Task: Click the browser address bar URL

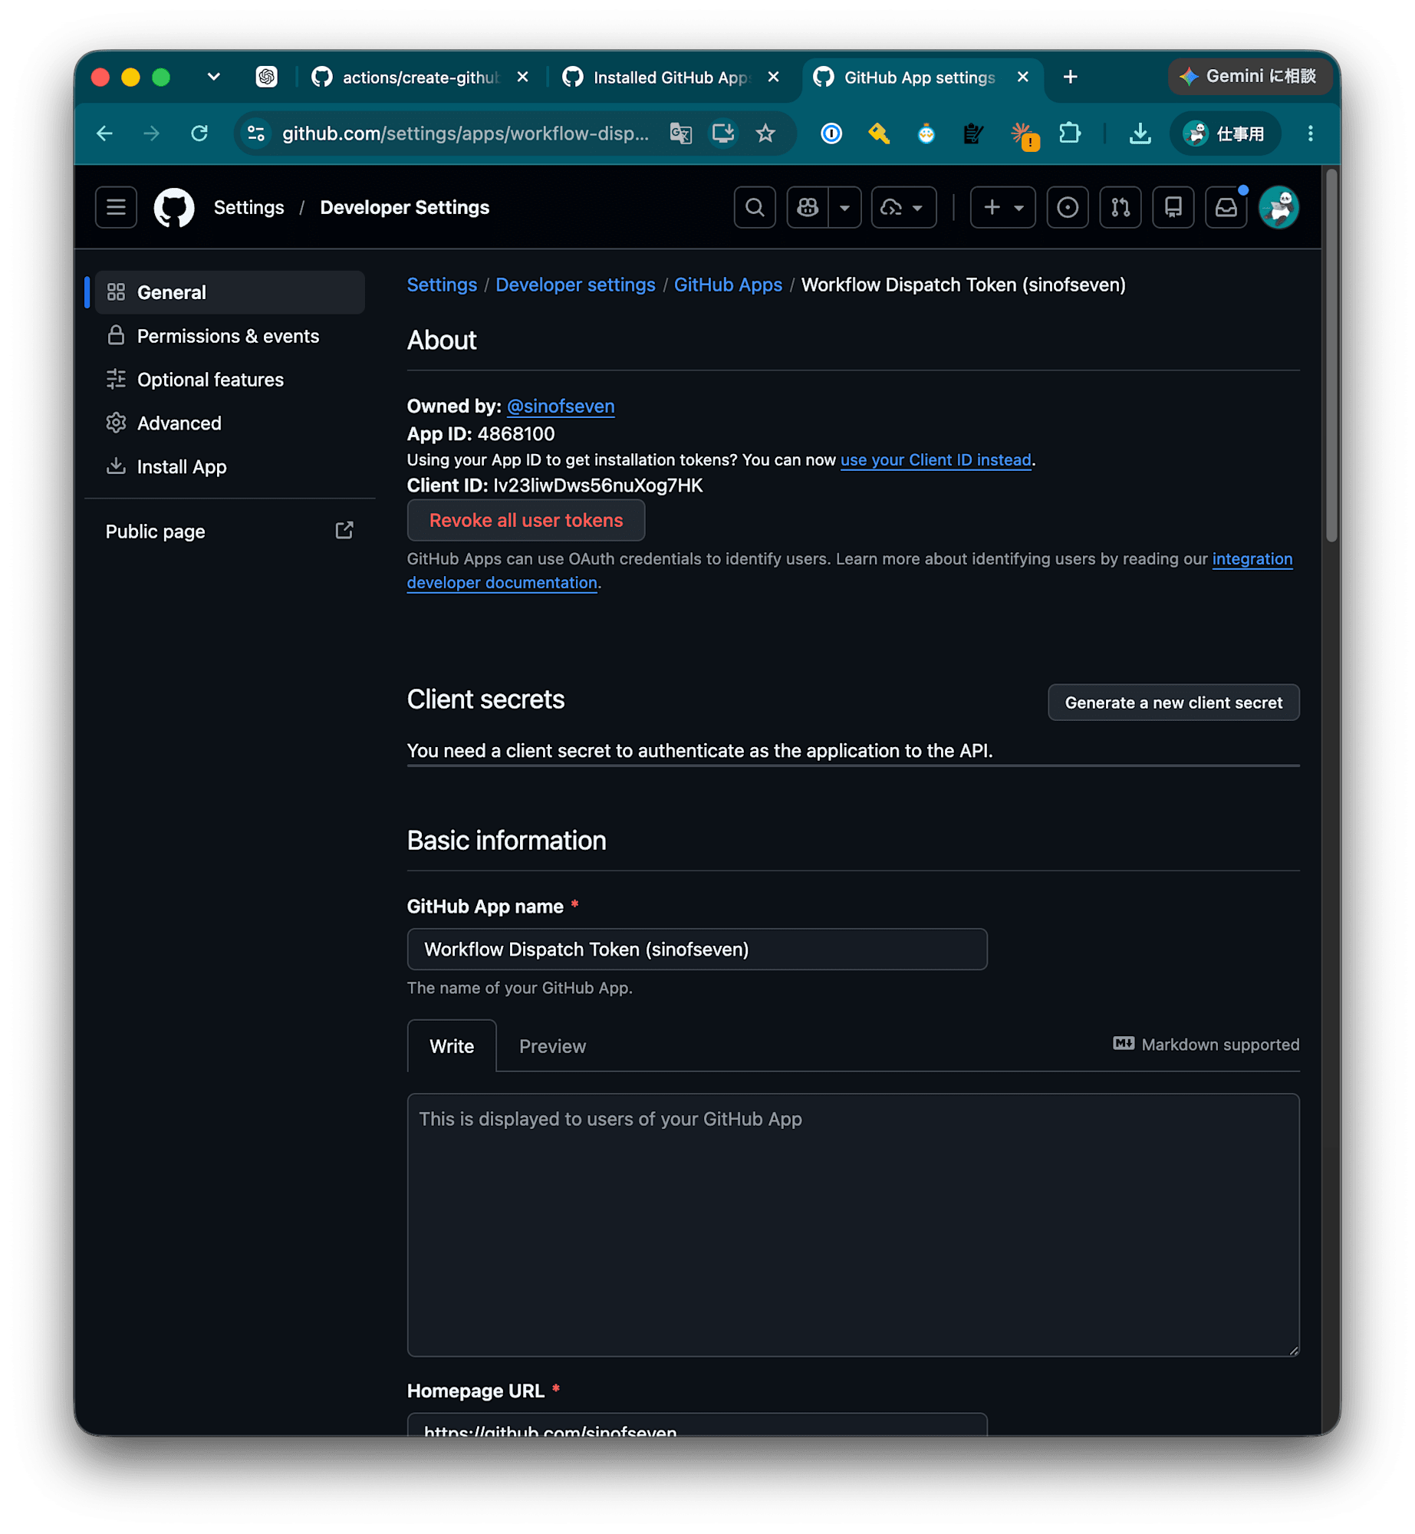Action: 465,133
